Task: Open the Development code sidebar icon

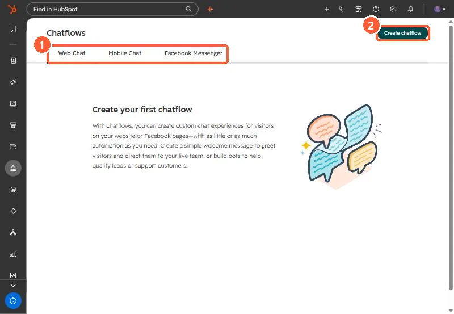Action: [13, 275]
